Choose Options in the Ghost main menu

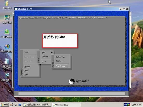(x=27, y=66)
